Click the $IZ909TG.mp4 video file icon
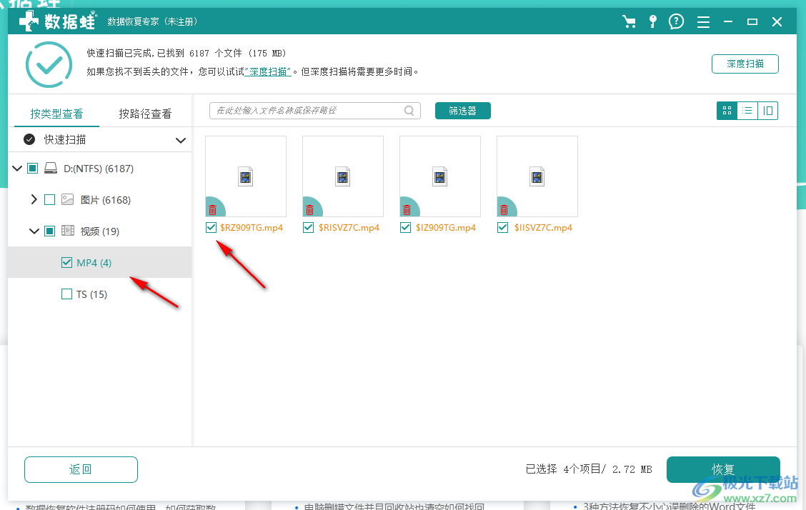The height and width of the screenshot is (510, 806). pyautogui.click(x=440, y=176)
